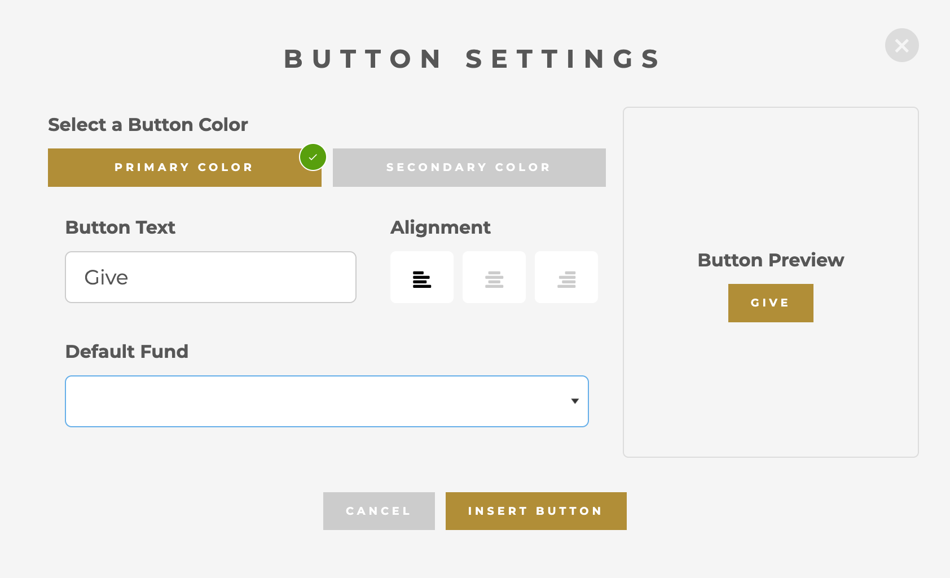Set alignment to right
Screen dimensions: 950x578
coord(566,278)
